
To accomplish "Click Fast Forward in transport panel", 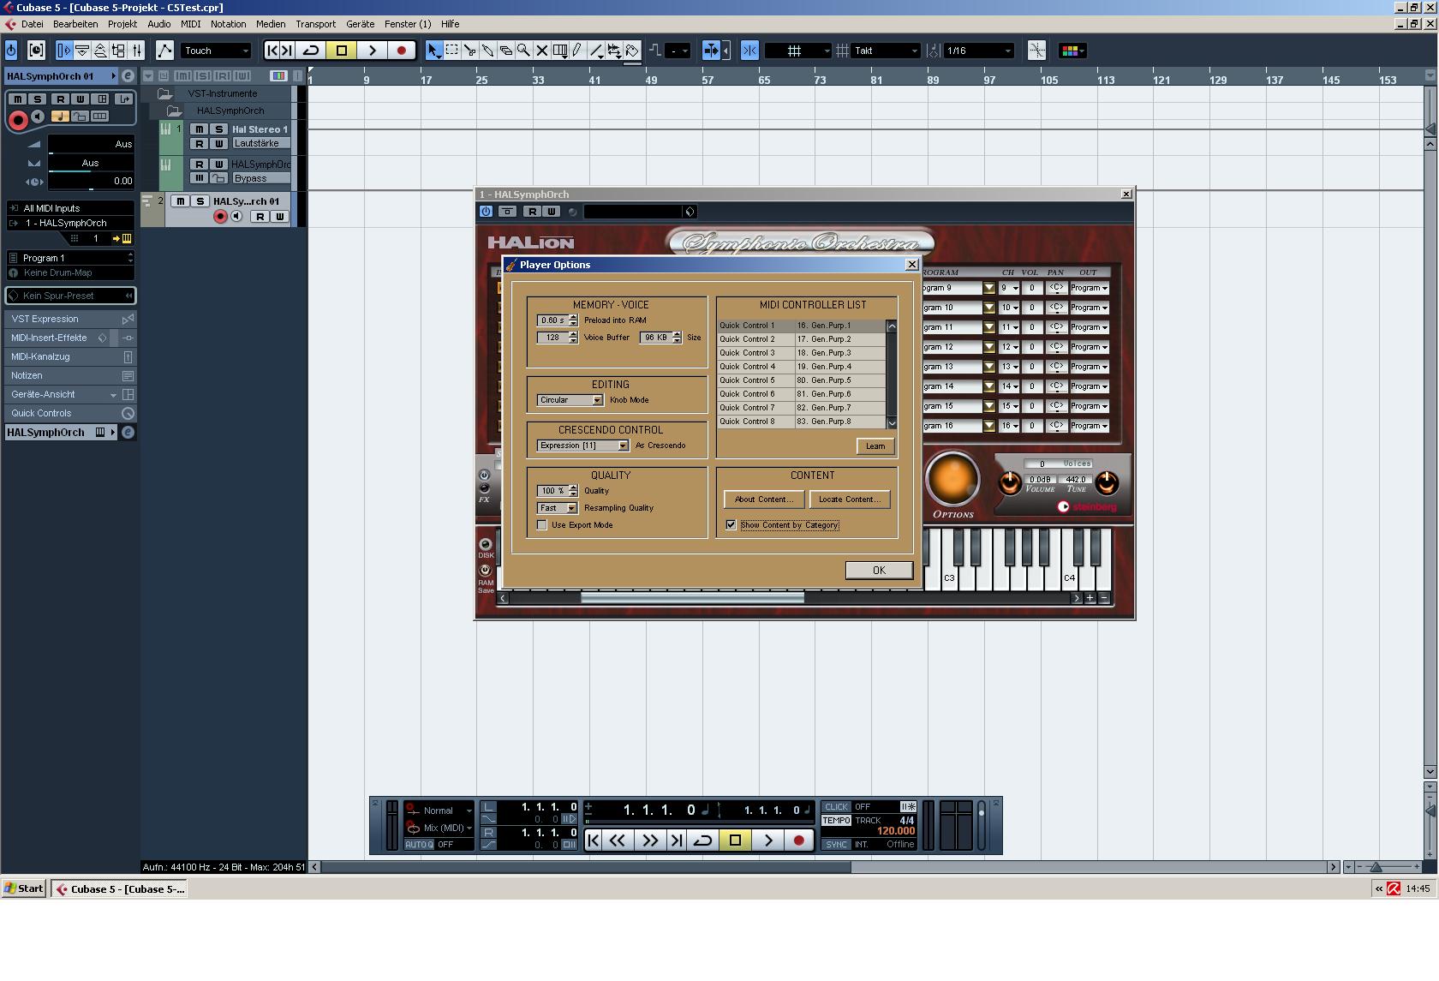I will [649, 840].
